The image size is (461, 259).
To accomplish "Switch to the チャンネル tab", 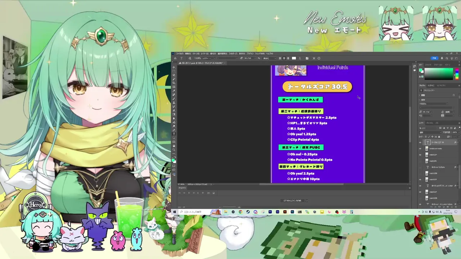I will pos(430,123).
